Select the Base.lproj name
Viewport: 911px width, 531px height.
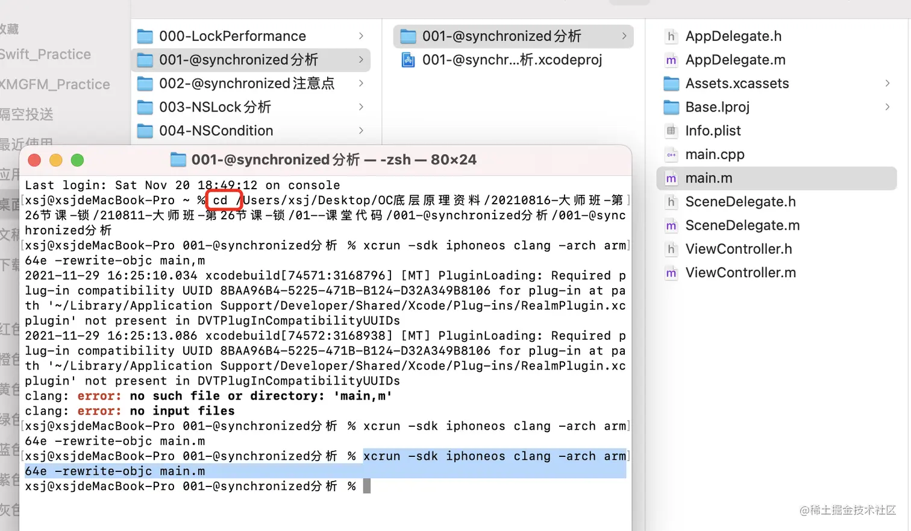tap(717, 107)
